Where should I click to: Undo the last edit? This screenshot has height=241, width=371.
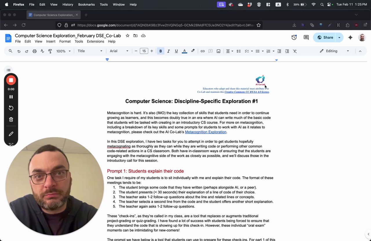(19, 51)
